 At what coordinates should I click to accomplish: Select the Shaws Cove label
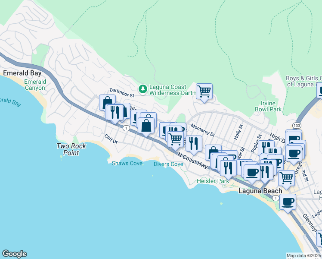tap(127, 163)
